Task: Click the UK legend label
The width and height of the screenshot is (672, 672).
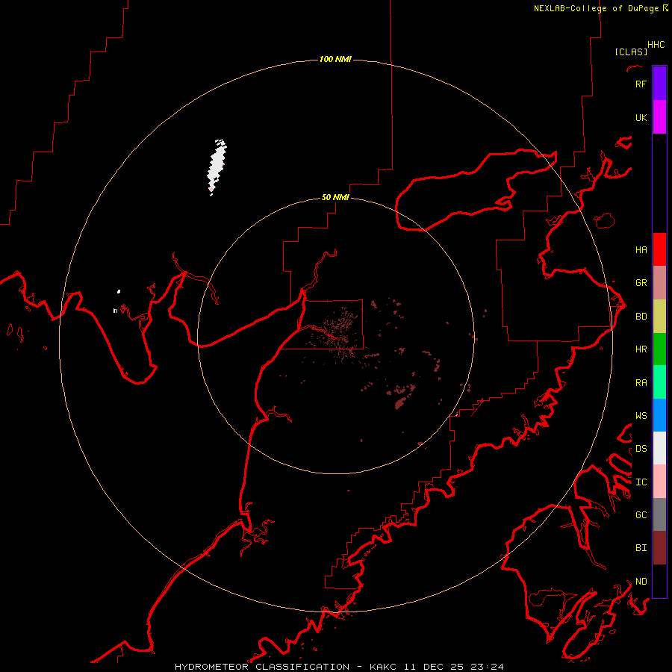Action: pos(641,117)
